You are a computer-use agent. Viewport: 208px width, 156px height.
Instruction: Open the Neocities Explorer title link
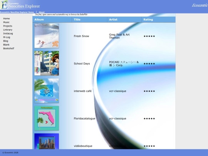[x=24, y=6]
